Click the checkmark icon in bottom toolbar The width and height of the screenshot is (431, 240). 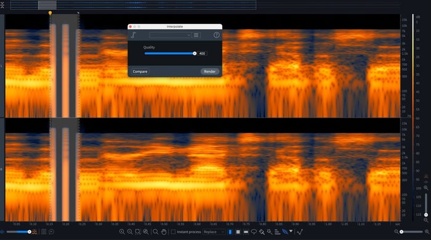pos(300,232)
